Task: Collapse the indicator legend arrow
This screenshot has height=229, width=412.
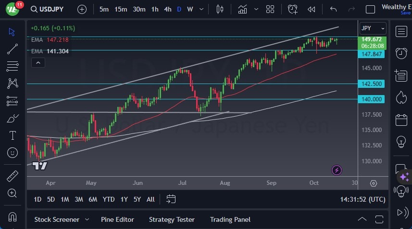Action: point(38,62)
